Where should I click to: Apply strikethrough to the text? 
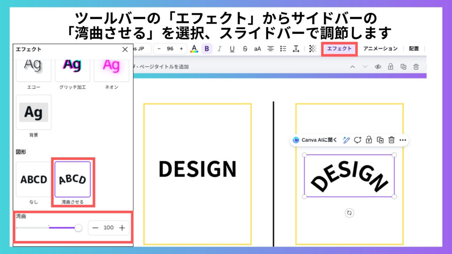tap(245, 49)
